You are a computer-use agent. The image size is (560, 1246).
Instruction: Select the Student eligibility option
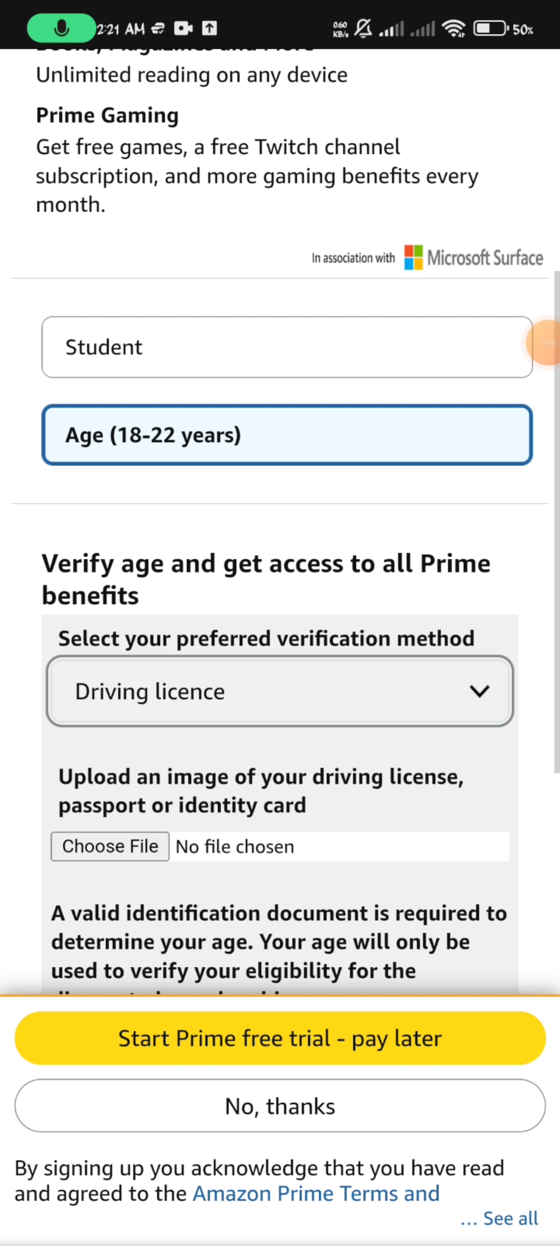pyautogui.click(x=287, y=347)
